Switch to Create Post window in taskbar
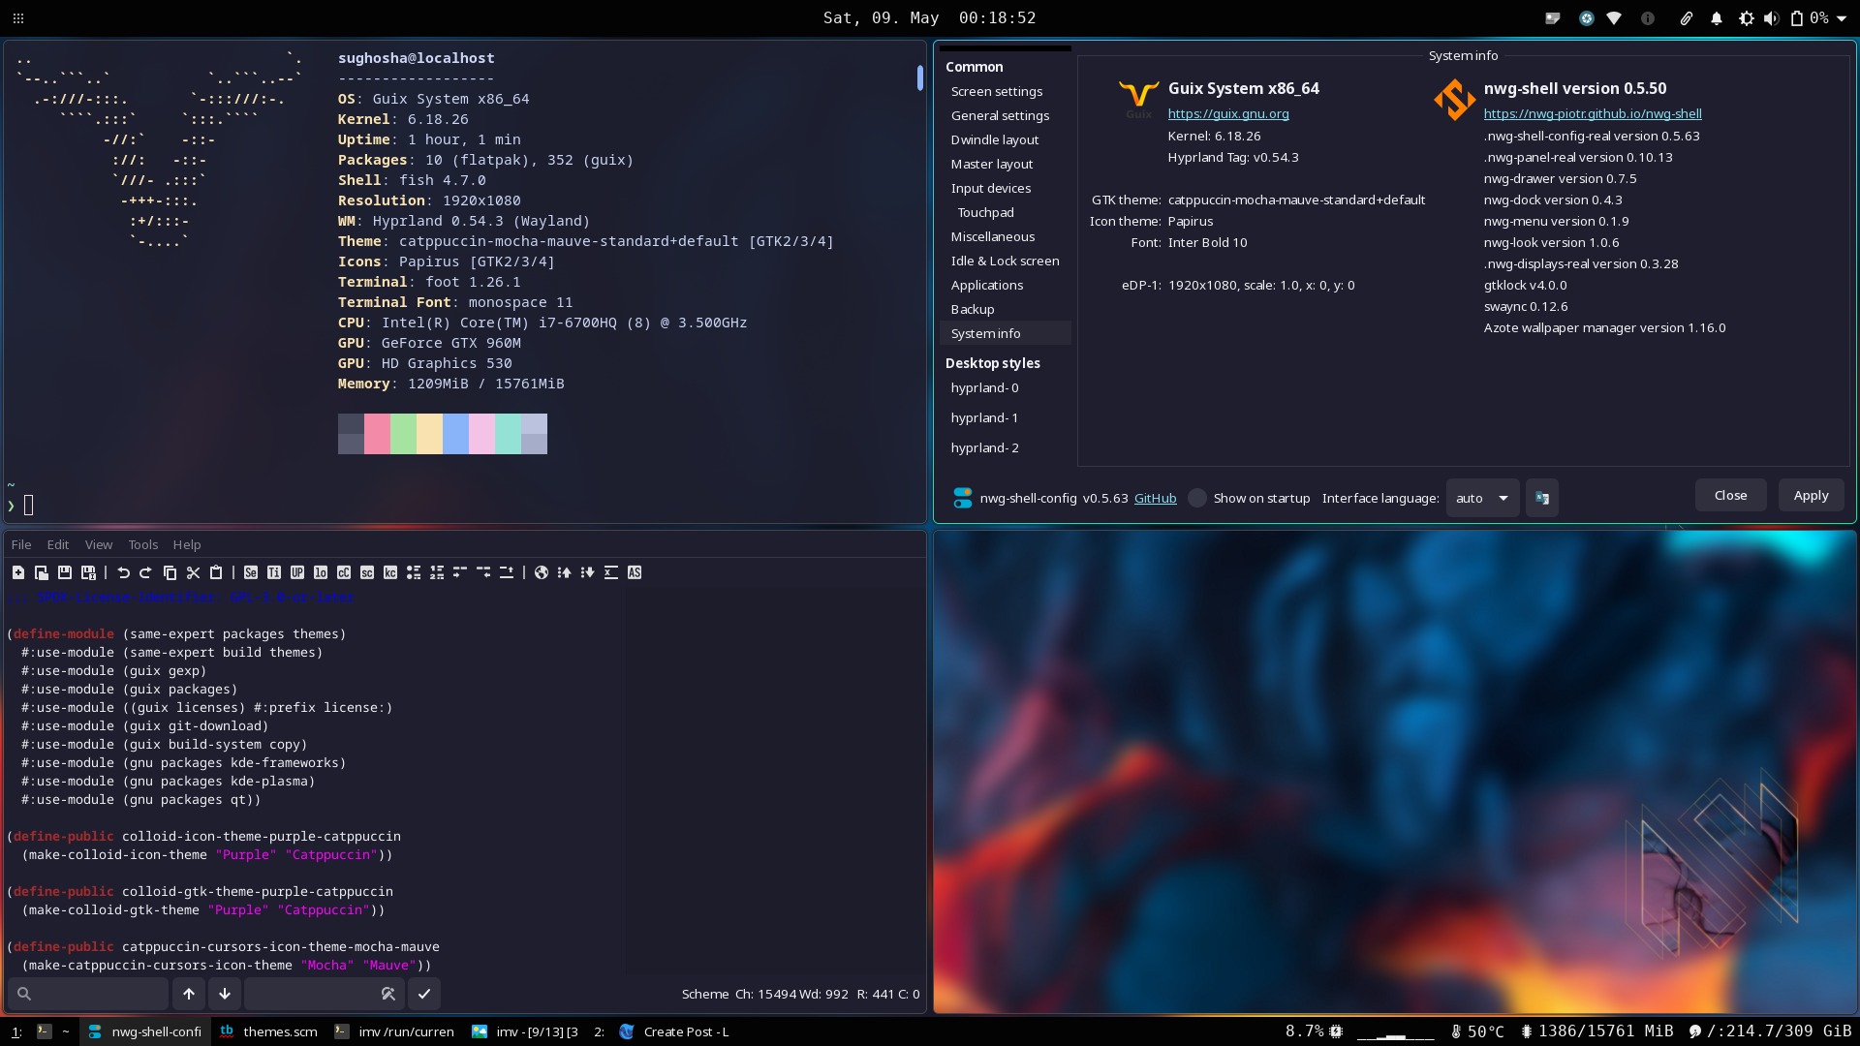This screenshot has width=1860, height=1046. pos(674,1031)
